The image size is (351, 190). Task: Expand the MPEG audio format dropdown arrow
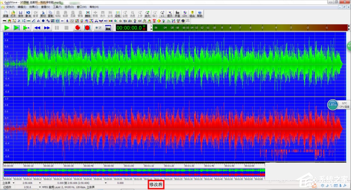click(40, 187)
